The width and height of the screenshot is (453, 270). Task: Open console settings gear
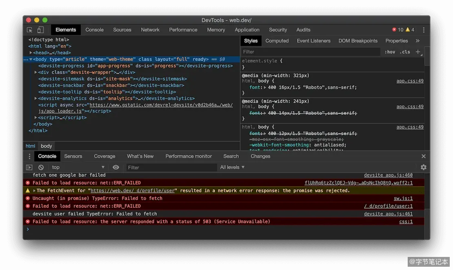point(424,167)
